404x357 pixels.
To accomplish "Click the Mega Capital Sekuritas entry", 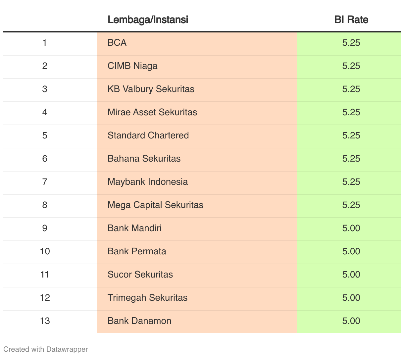I will click(x=155, y=205).
